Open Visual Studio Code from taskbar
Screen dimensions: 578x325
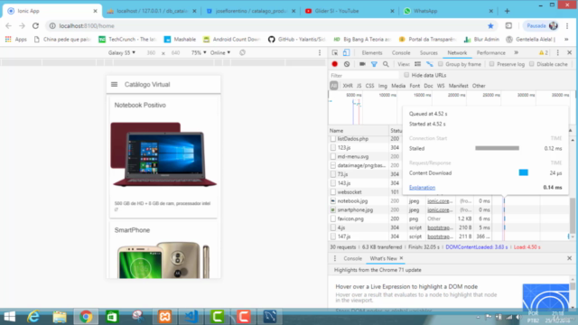click(191, 317)
